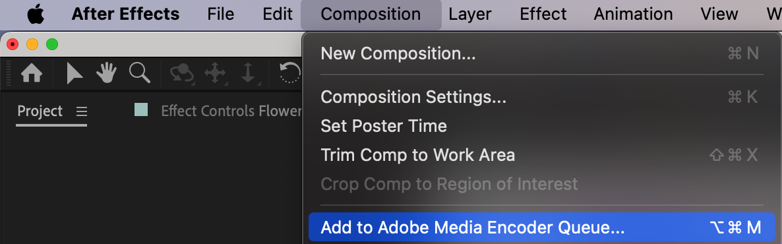This screenshot has width=782, height=244.
Task: Select the Dolly camera tool
Action: tap(248, 74)
